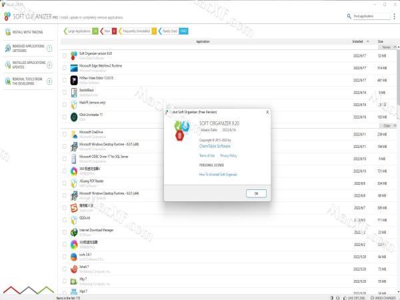Select the Microsoft ODBC Driver 17 icon
The image size is (400, 300).
tap(74, 159)
